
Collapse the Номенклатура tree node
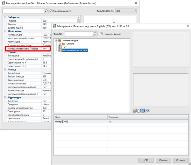click(56, 40)
